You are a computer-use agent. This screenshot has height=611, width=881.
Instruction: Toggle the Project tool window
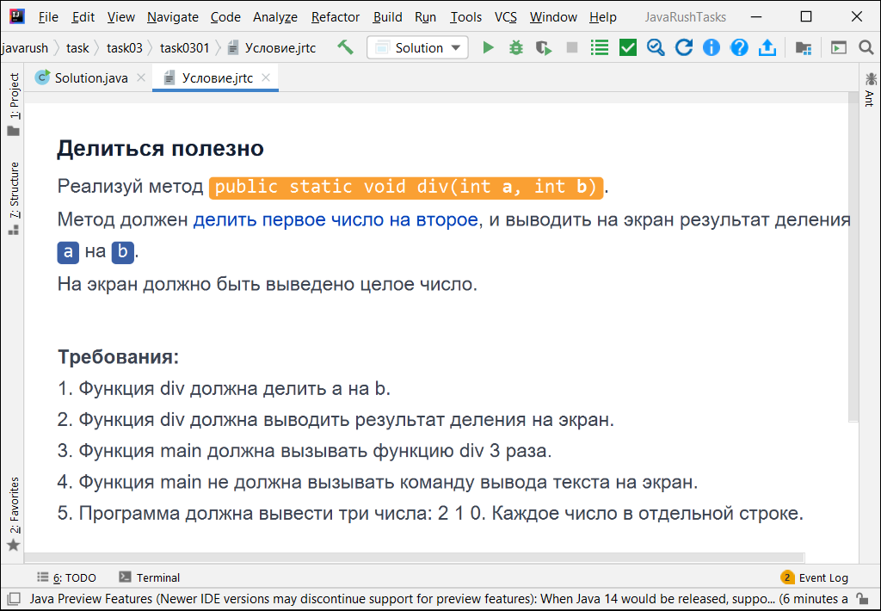tap(14, 104)
